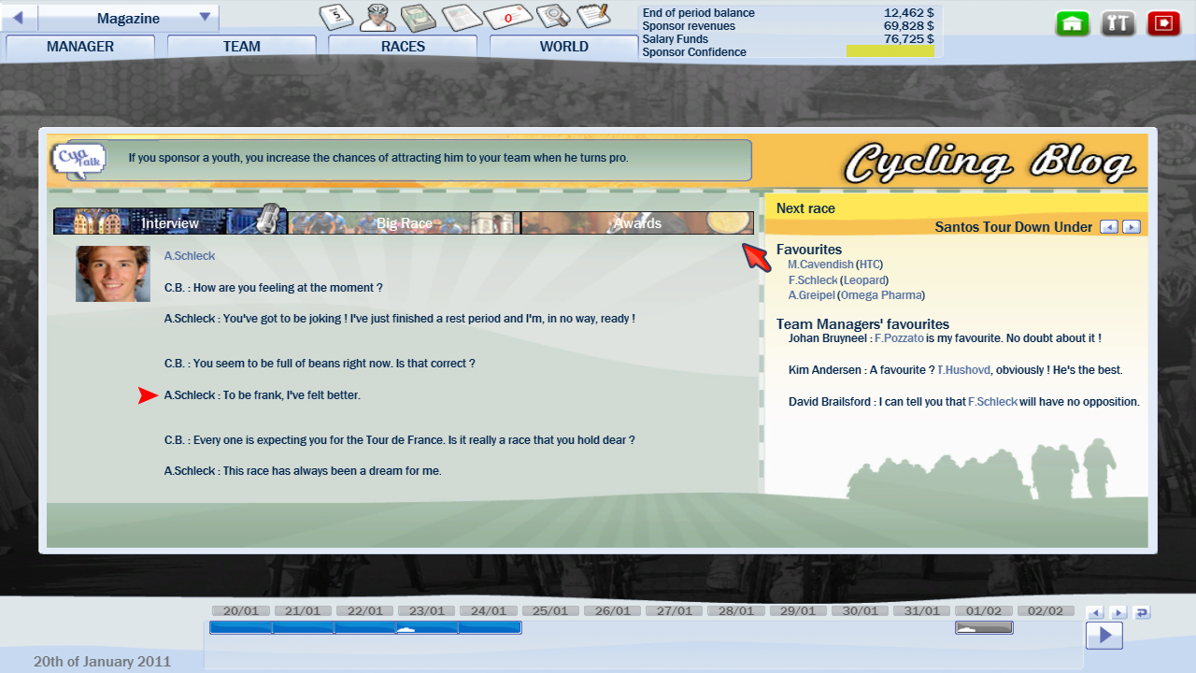Click the F.Pozzato rider link
Screen dimensions: 1196x673
pyautogui.click(x=899, y=338)
